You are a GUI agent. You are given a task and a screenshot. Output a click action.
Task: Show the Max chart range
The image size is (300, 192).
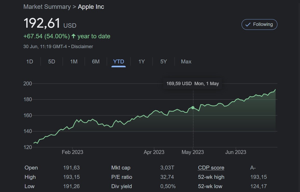[186, 62]
